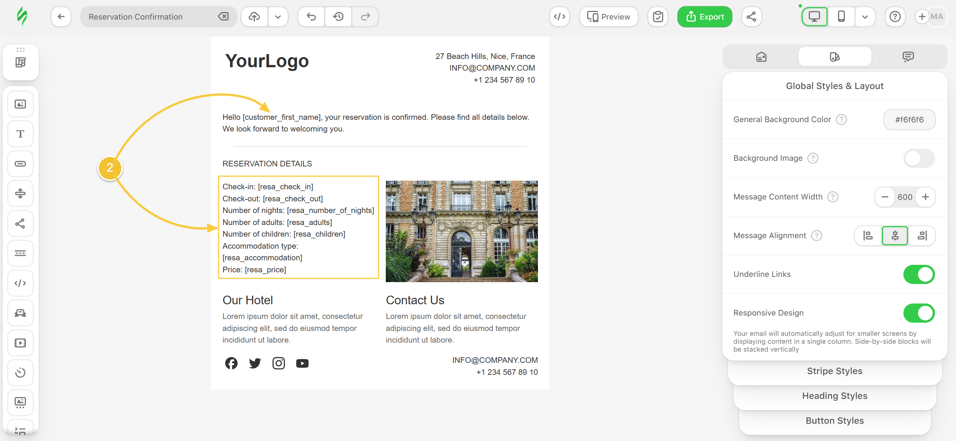Click INFO@COMPANY.COM link in header

tap(492, 68)
